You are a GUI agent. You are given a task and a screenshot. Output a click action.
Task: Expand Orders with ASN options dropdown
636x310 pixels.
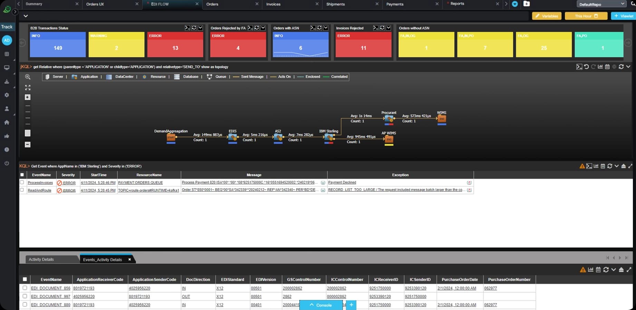coord(326,28)
